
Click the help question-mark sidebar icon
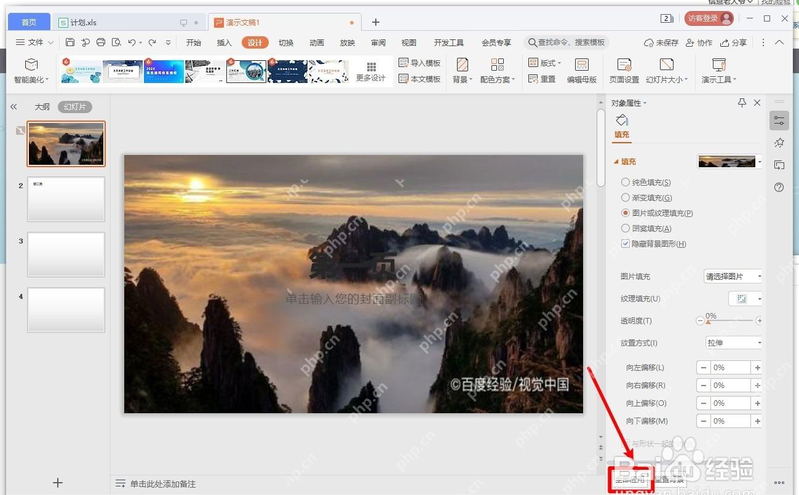[779, 187]
